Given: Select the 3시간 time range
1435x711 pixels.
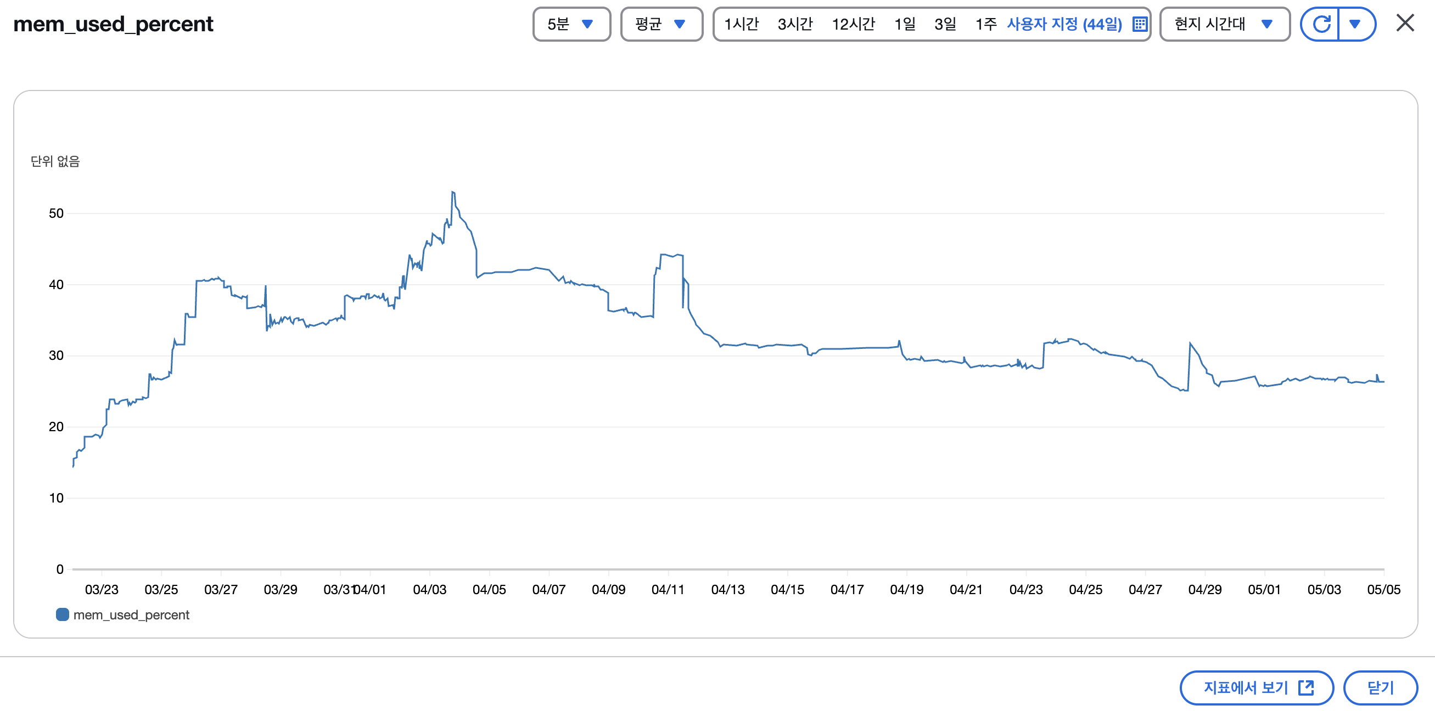Looking at the screenshot, I should click(795, 24).
